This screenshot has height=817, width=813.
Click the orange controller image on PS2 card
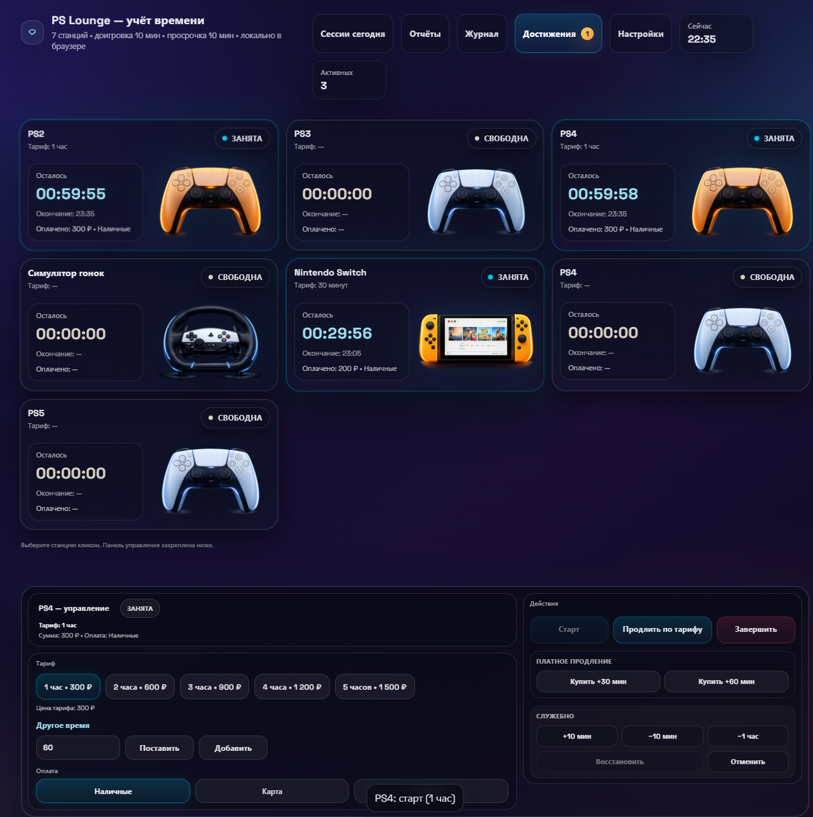pyautogui.click(x=211, y=202)
